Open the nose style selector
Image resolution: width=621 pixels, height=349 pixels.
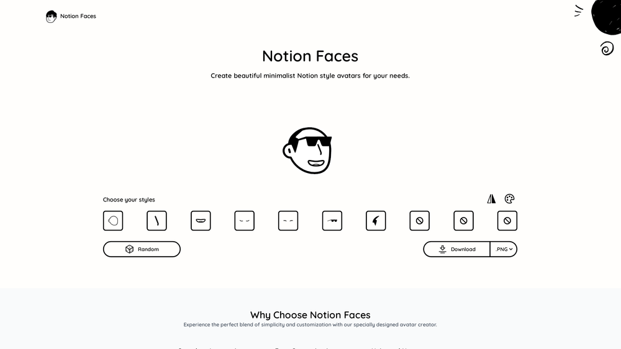click(156, 221)
